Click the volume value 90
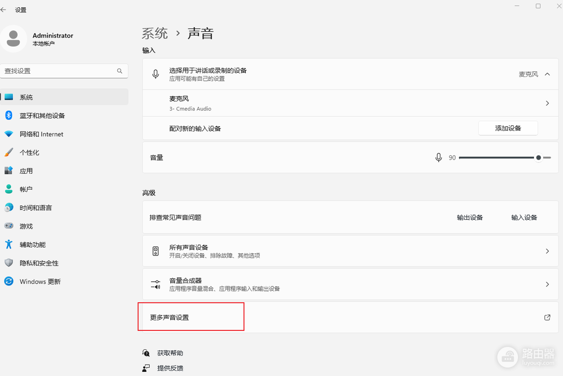Screen dimensions: 563x376 tap(452, 158)
